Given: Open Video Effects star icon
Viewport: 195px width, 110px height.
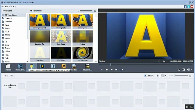Looking at the screenshot, I should coord(42,66).
